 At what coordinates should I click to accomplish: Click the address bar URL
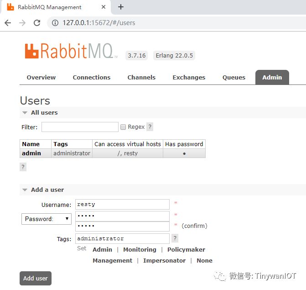click(x=99, y=23)
